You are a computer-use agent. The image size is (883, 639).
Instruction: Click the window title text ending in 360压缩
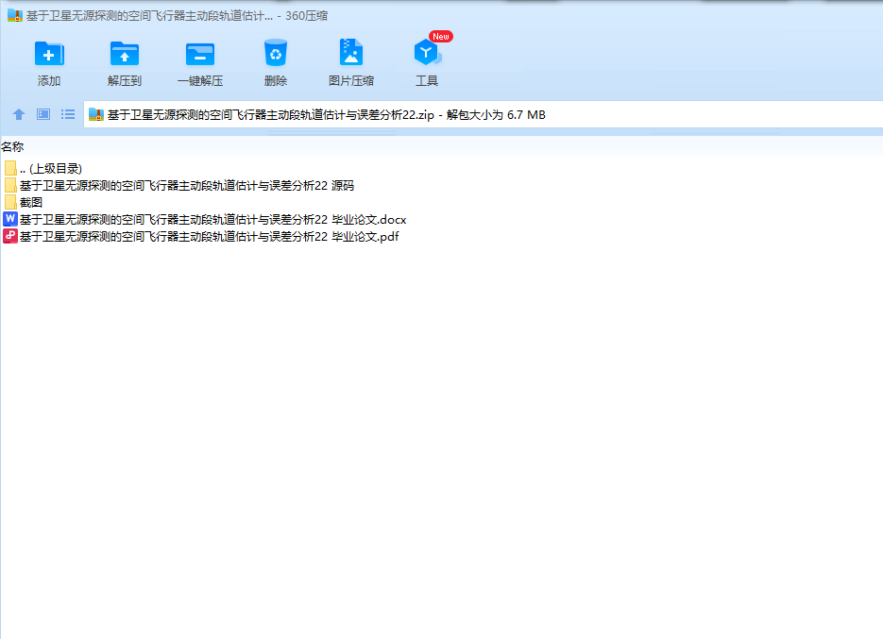[x=177, y=16]
